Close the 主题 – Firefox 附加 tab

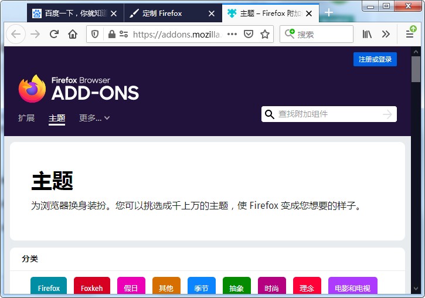click(309, 13)
